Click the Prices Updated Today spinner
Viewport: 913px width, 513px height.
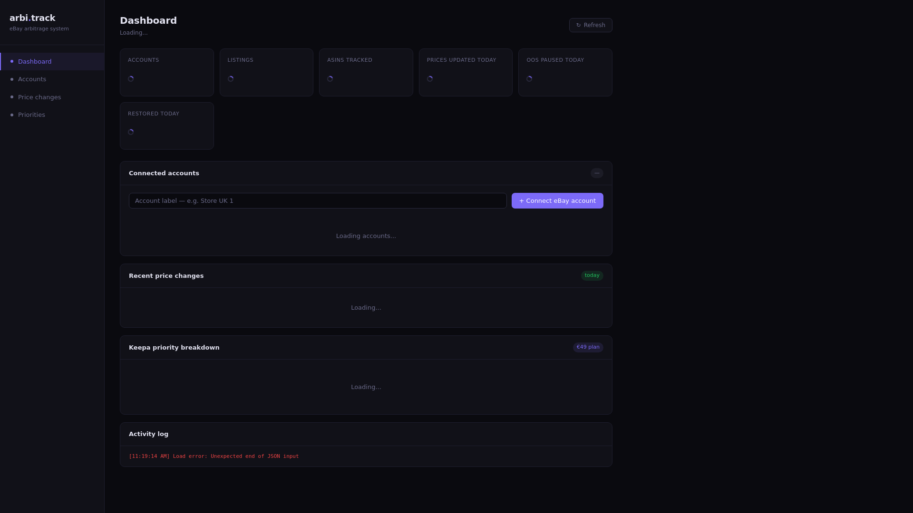click(430, 79)
